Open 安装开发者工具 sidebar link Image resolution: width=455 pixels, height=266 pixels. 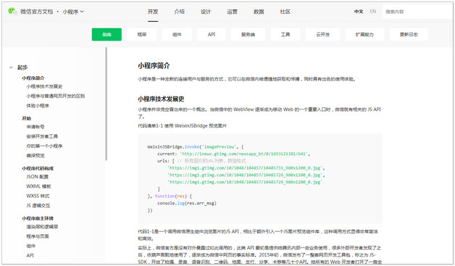42,136
